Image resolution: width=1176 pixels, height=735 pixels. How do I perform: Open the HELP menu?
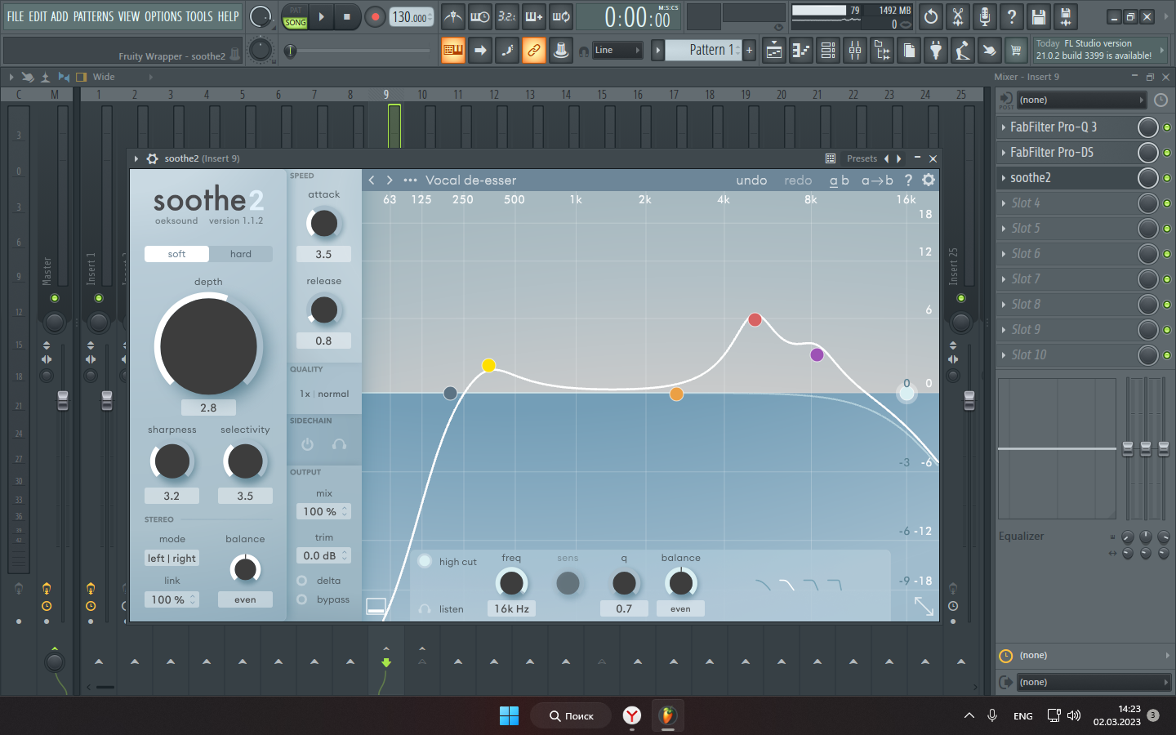pyautogui.click(x=228, y=16)
